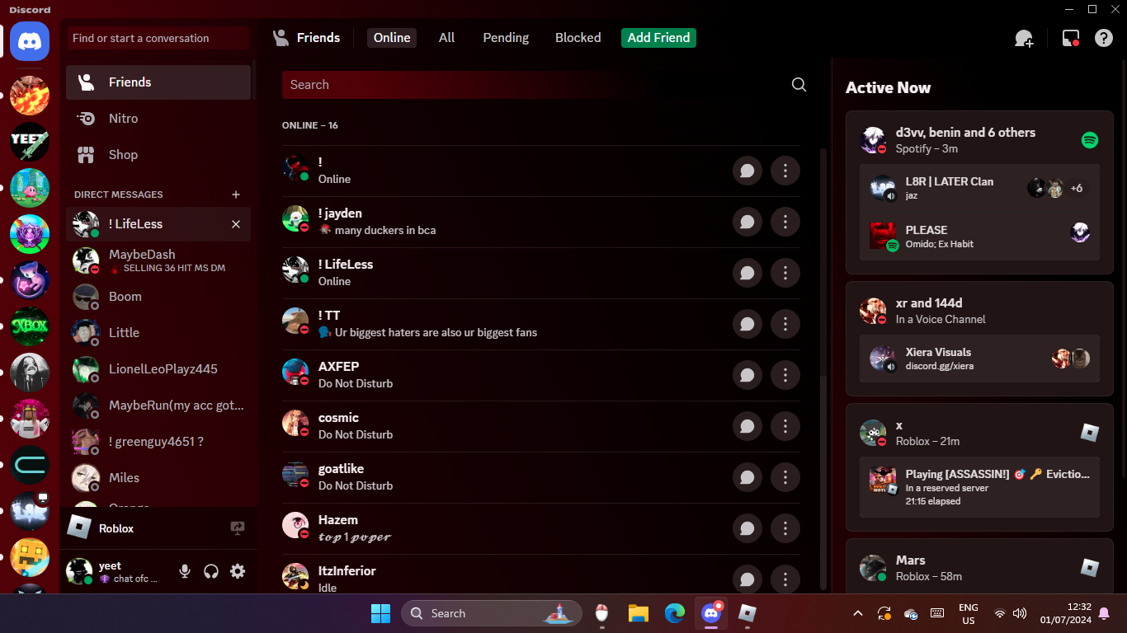This screenshot has height=633, width=1127.
Task: Switch to the All friends tab
Action: [x=447, y=38]
